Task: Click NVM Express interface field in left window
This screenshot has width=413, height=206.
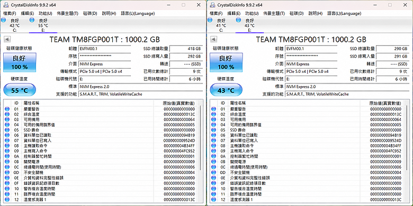Action: point(104,64)
